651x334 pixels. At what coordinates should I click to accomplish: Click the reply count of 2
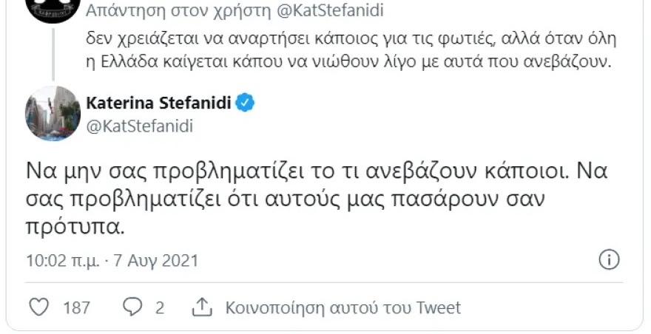click(160, 307)
